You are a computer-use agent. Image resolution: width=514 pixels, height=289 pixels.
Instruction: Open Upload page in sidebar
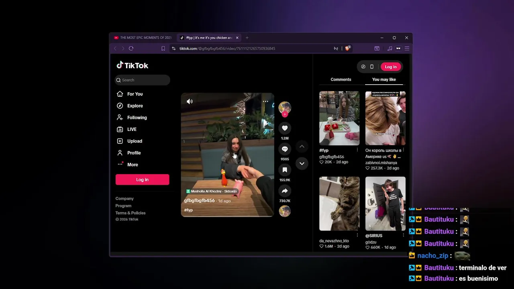pos(135,141)
